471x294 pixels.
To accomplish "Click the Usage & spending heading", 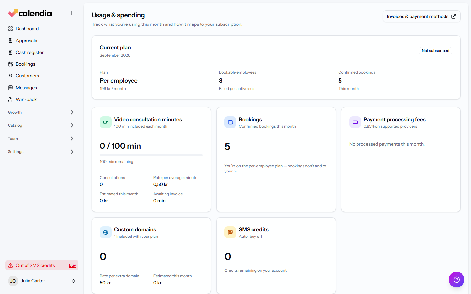I will (118, 15).
